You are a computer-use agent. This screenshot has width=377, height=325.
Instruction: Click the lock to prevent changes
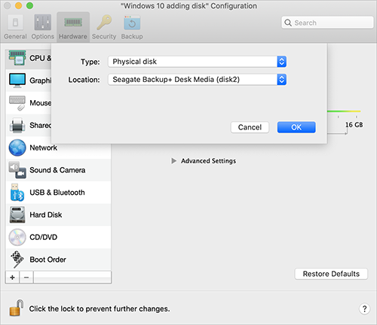tap(17, 308)
